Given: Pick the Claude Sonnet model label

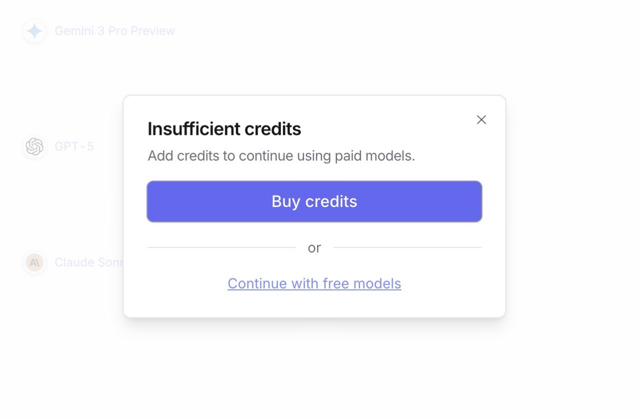Looking at the screenshot, I should click(x=89, y=262).
